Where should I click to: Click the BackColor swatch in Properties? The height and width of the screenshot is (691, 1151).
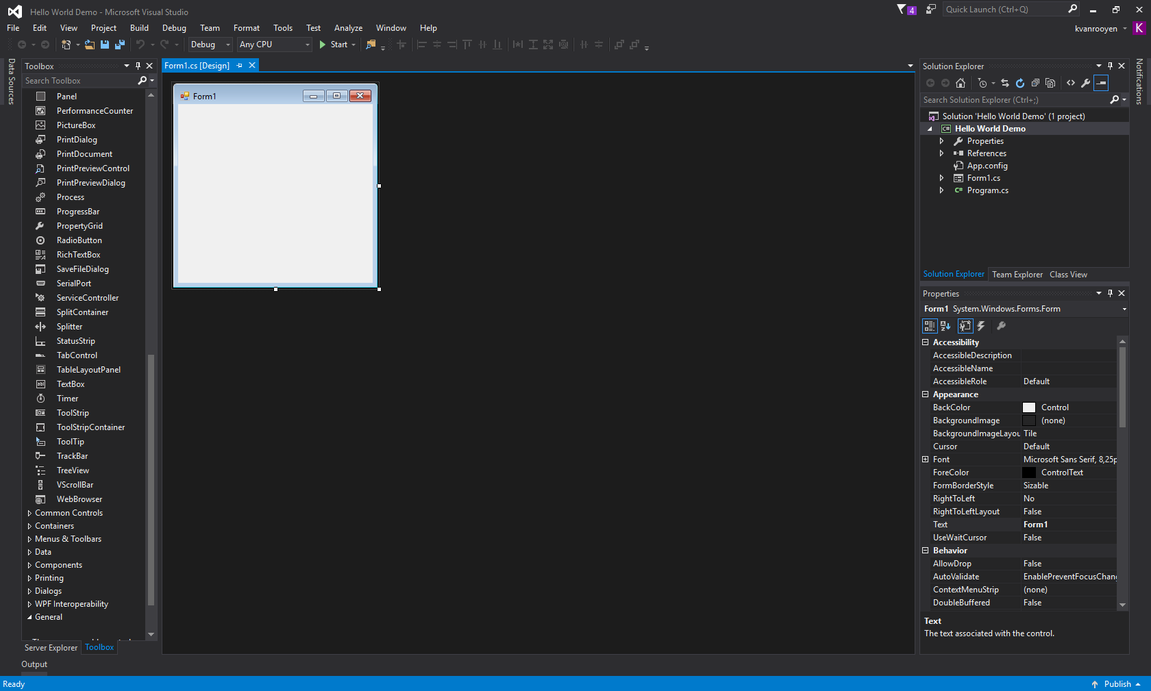[1028, 407]
